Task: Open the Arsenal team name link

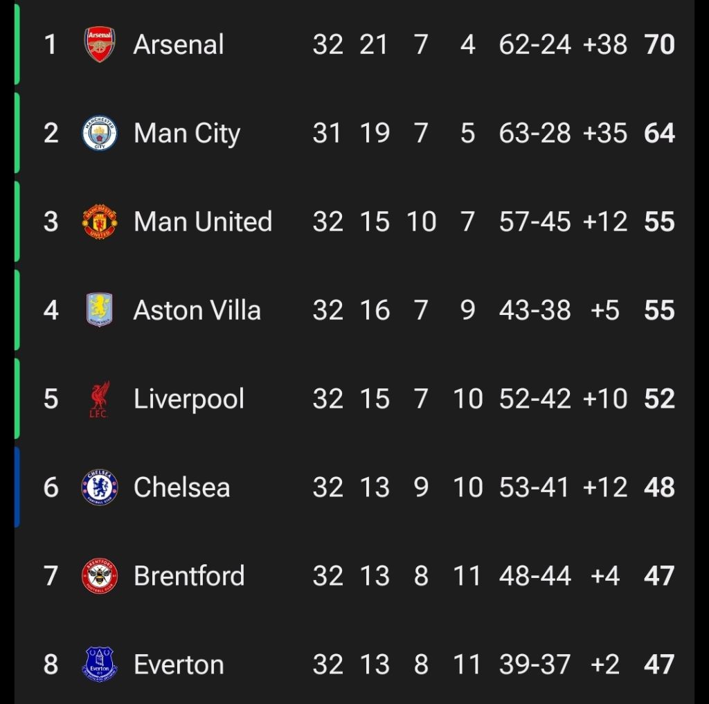Action: [179, 45]
